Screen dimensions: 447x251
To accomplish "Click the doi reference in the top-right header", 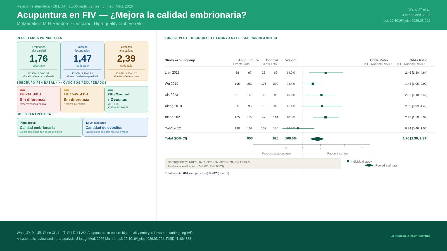I will [x=406, y=21].
